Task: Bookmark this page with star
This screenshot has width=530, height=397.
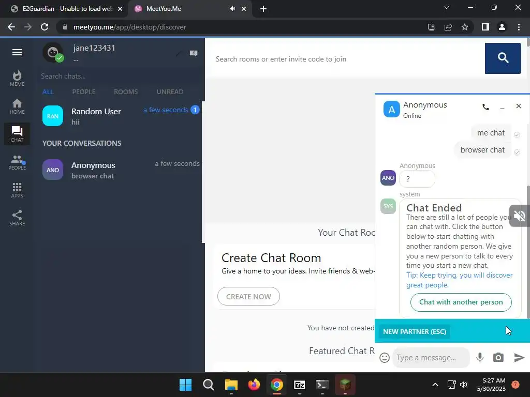Action: tap(465, 27)
